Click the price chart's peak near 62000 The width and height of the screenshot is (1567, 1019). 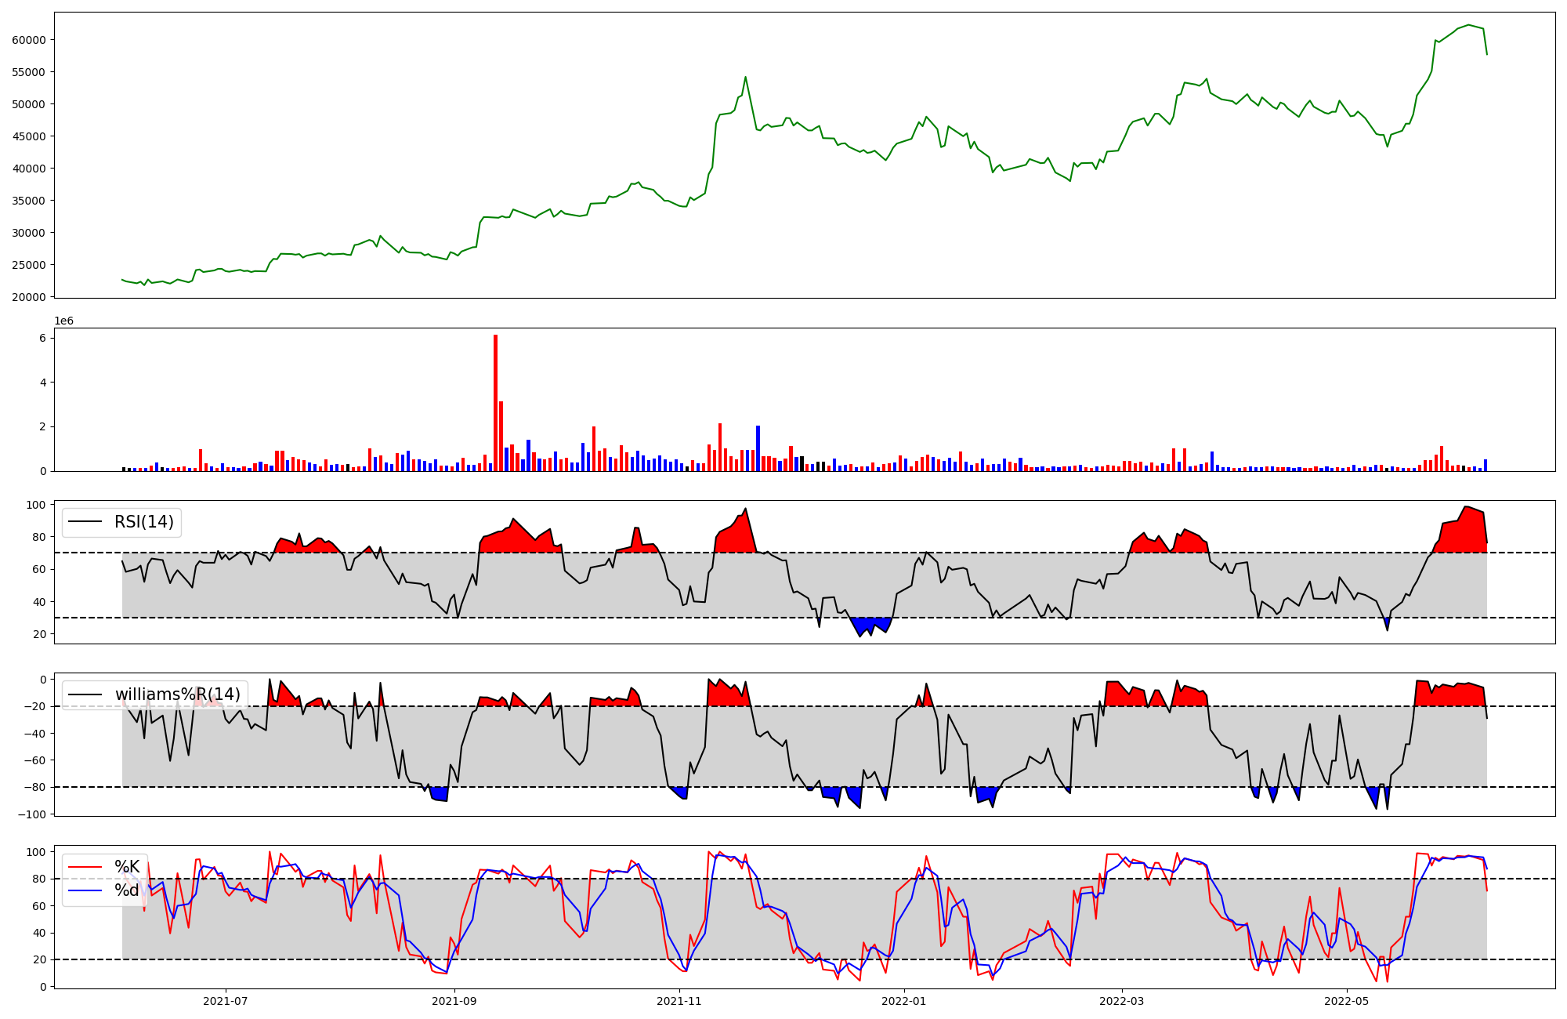point(1469,25)
